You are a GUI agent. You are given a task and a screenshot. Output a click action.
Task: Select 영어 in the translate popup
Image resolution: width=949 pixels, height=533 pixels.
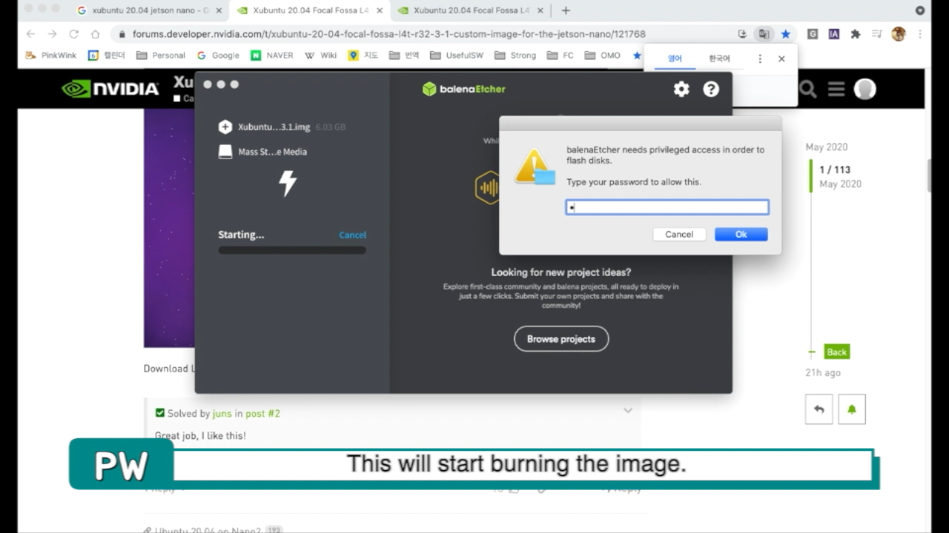coord(675,58)
